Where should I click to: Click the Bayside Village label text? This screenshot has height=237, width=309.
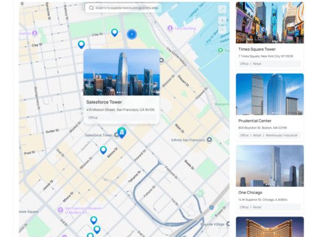pyautogui.click(x=213, y=224)
